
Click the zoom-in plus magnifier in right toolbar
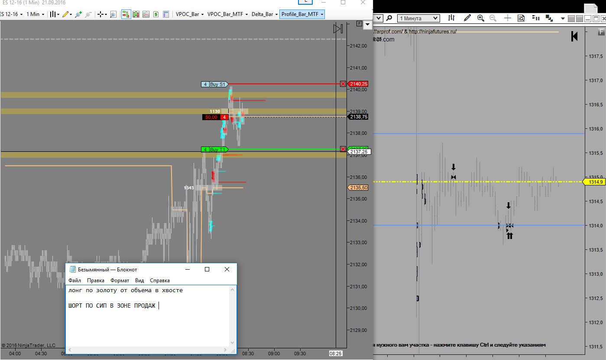[481, 18]
